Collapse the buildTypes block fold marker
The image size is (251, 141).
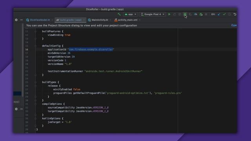pos(35,82)
